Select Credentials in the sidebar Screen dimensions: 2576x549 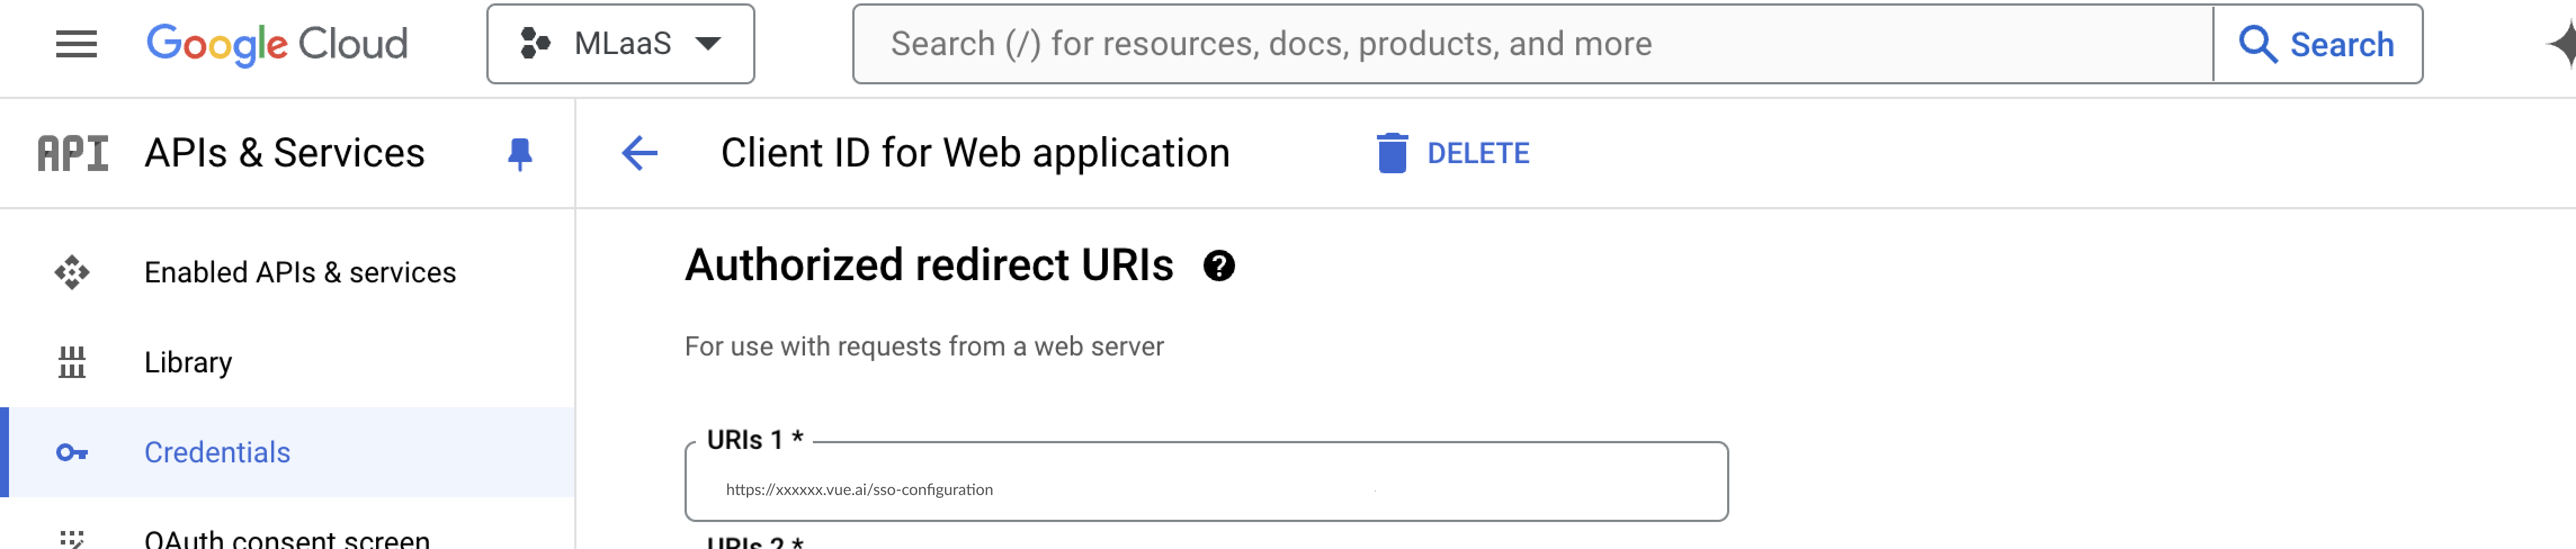tap(217, 453)
